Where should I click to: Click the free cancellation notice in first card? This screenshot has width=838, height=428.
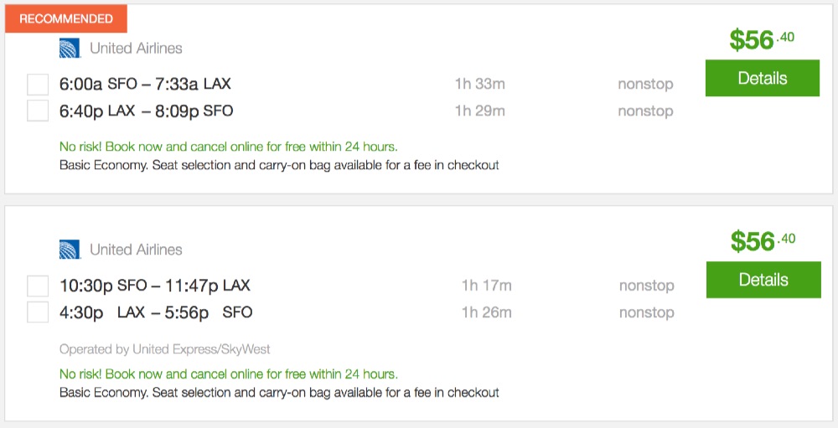click(x=228, y=147)
